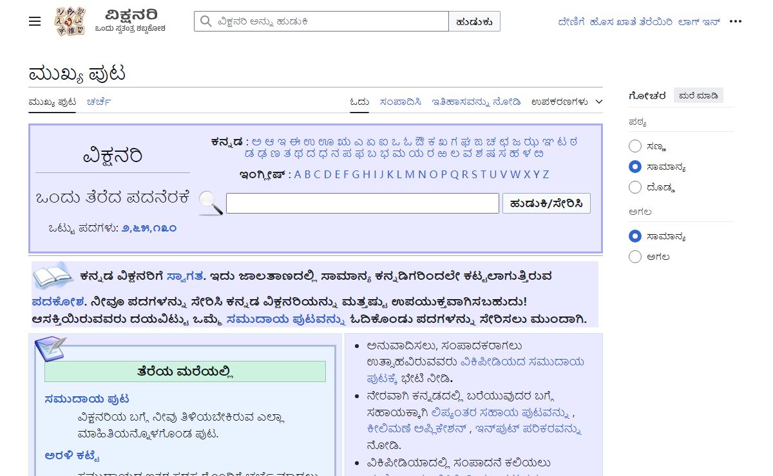The height and width of the screenshot is (476, 773).
Task: Open Kannada index letter ಕ
Action: [432, 141]
